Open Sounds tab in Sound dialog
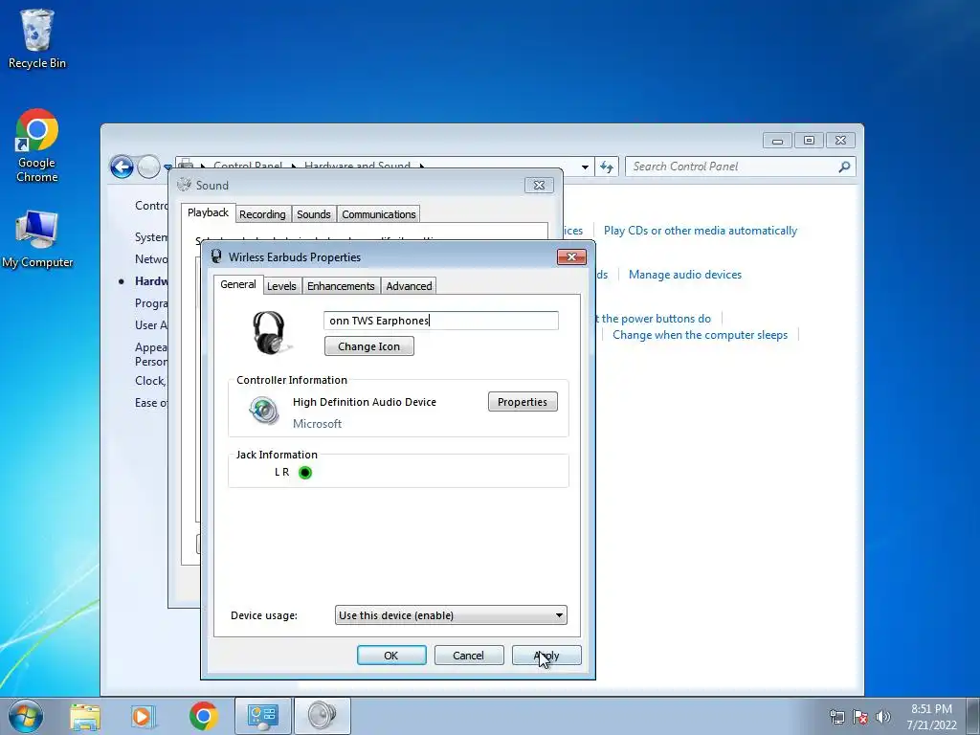The height and width of the screenshot is (735, 980). tap(314, 214)
